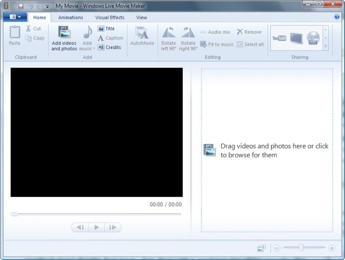The height and width of the screenshot is (260, 345).
Task: Click the 00:00 / 00:00 time readout
Action: pyautogui.click(x=166, y=205)
